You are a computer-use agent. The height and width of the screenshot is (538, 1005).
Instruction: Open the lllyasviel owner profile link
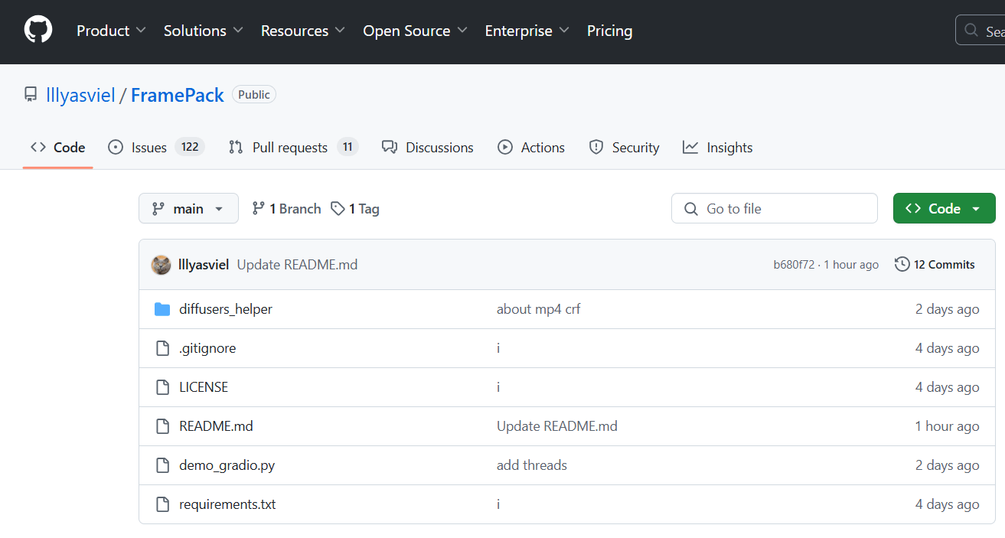click(81, 96)
